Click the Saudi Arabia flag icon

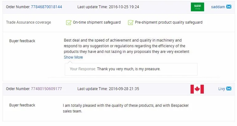(x=197, y=7)
